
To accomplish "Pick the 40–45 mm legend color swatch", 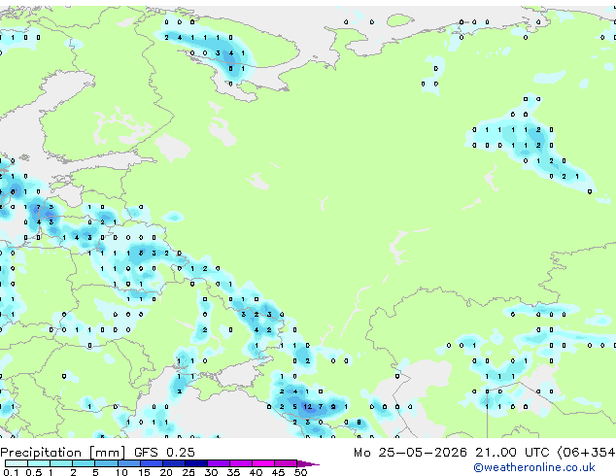I will click(x=263, y=463).
